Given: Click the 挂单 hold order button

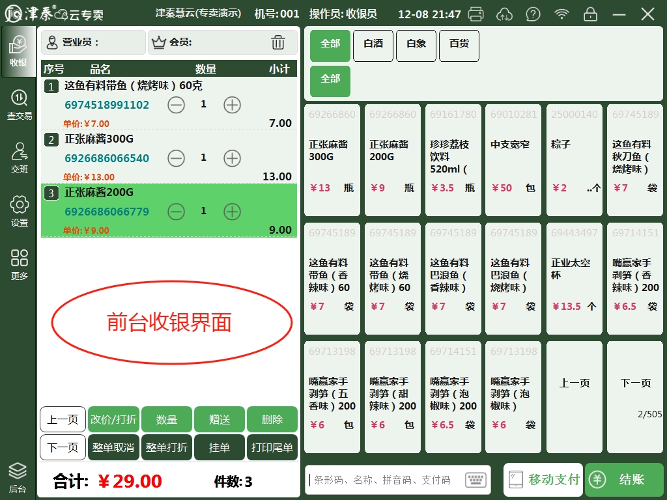Looking at the screenshot, I should pos(220,447).
